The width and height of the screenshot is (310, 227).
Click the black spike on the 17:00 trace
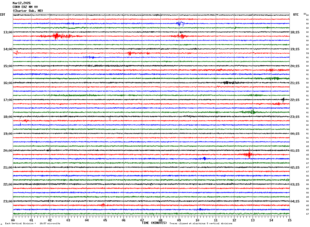[x=283, y=100]
